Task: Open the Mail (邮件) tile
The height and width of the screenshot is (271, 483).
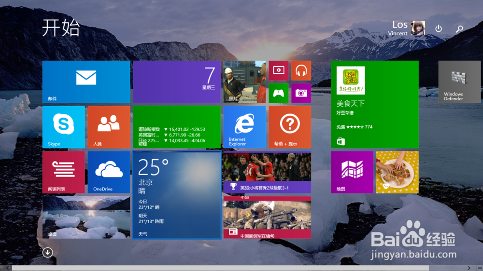Action: click(x=86, y=82)
